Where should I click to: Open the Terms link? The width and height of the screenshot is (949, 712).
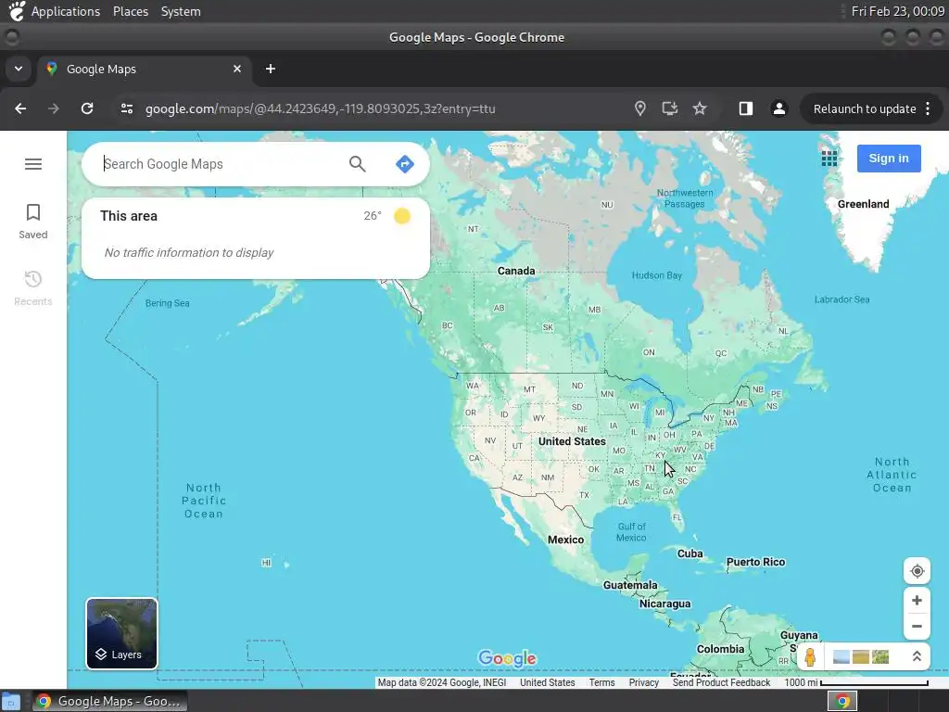point(601,682)
